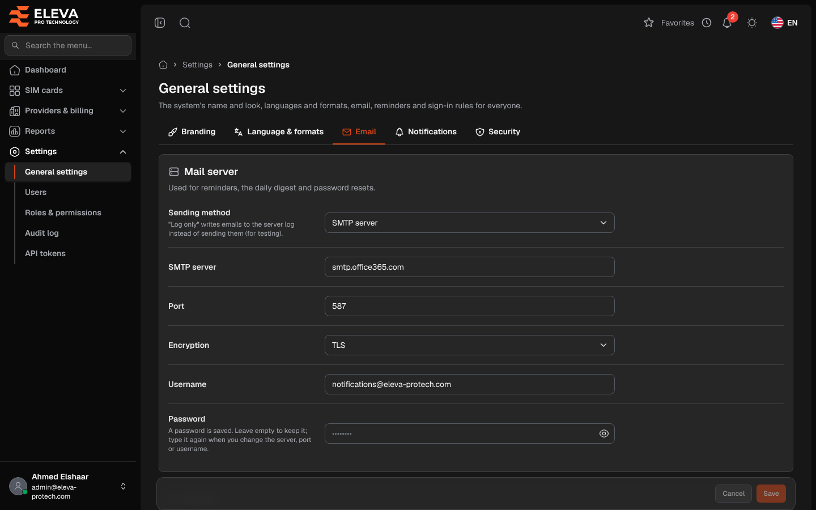This screenshot has width=816, height=510.
Task: Collapse the Settings menu chevron
Action: (123, 152)
